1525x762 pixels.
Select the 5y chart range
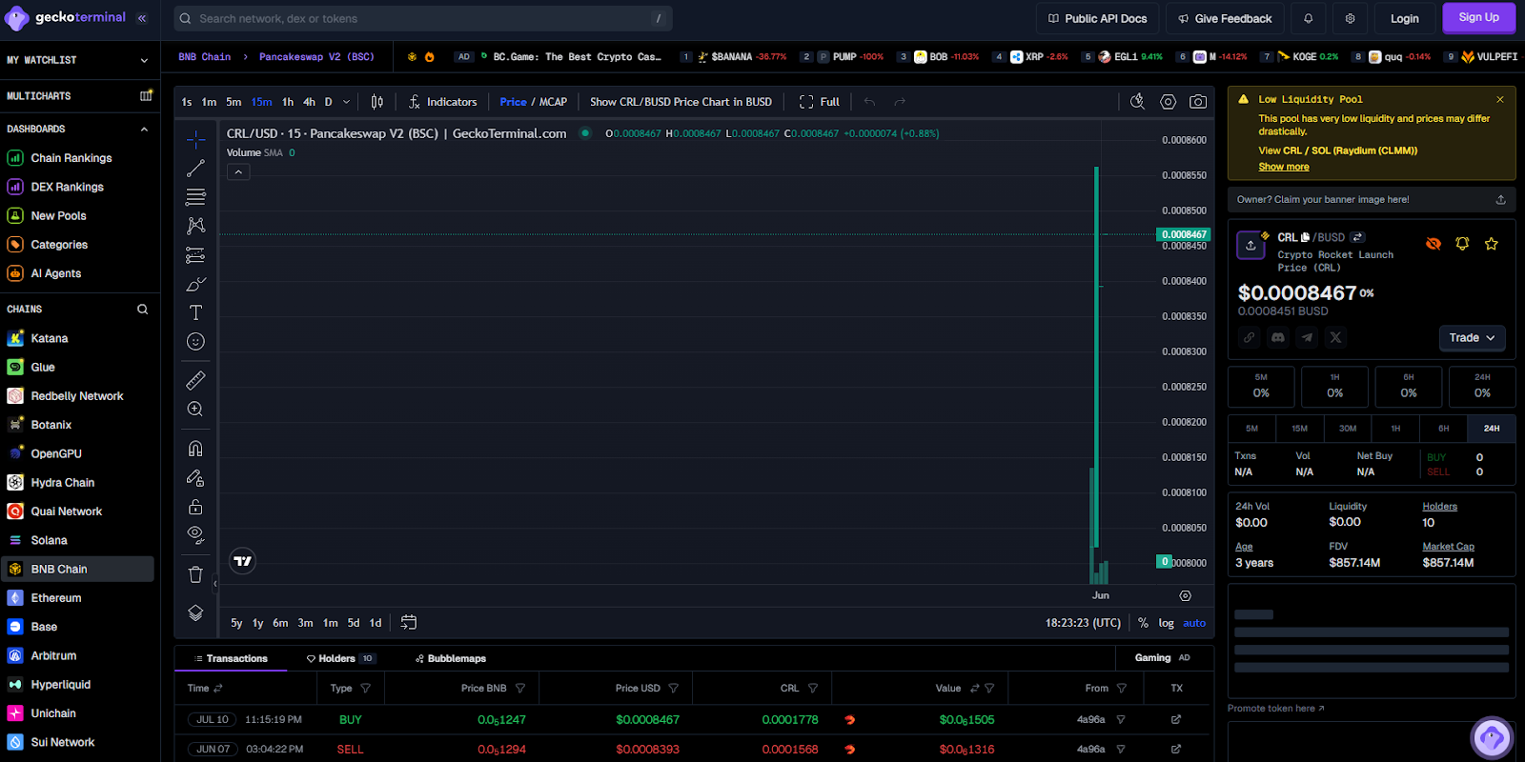coord(236,623)
